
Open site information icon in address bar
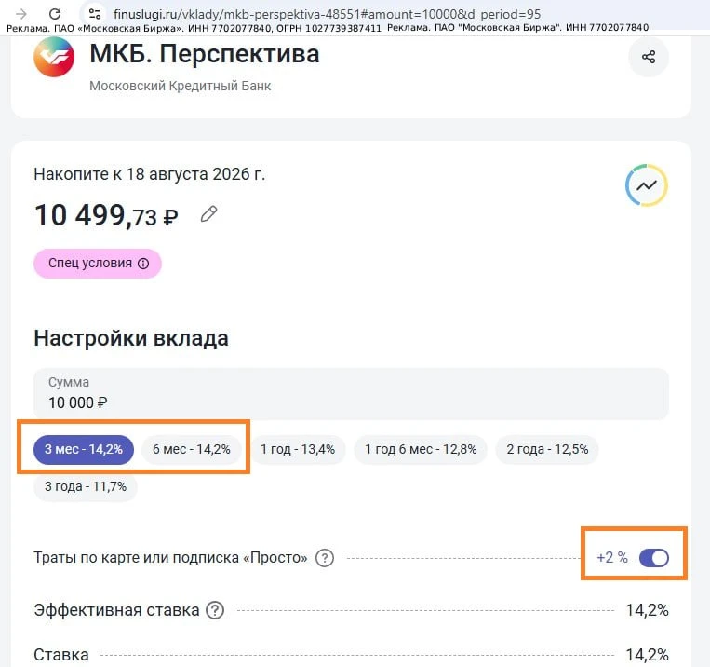pyautogui.click(x=95, y=14)
